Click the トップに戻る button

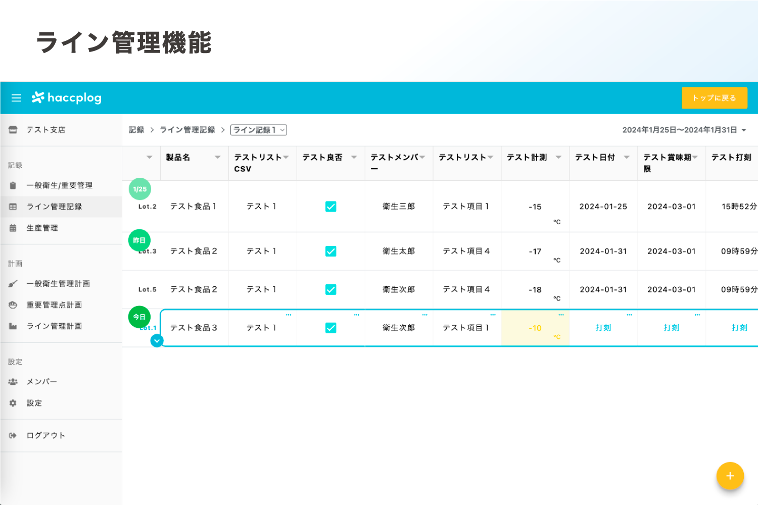point(714,98)
